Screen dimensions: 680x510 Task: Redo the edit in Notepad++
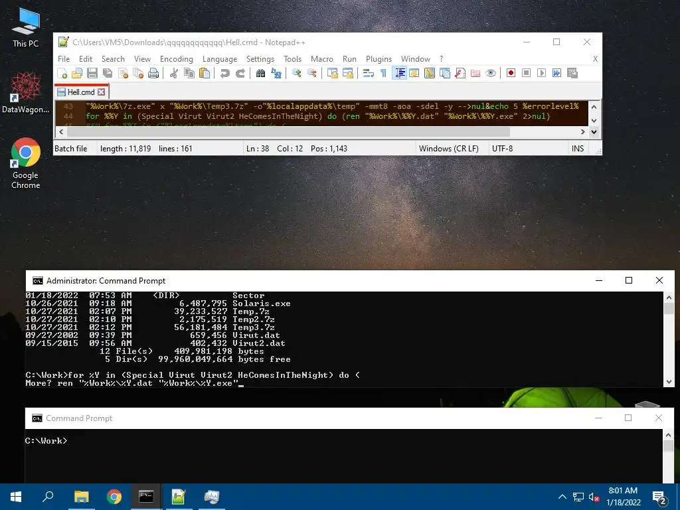click(240, 73)
